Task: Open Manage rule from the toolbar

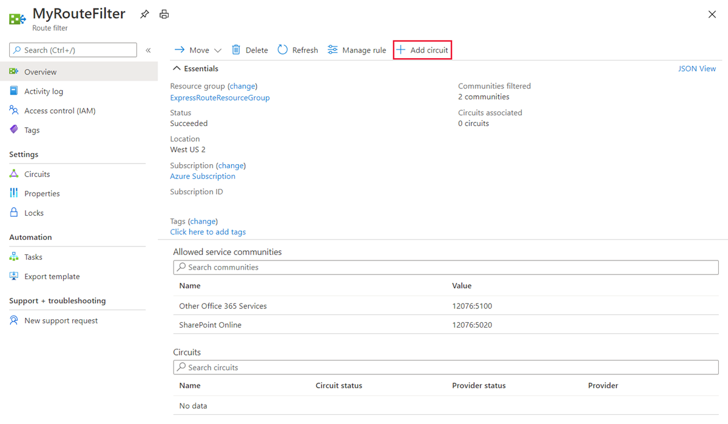Action: [x=357, y=50]
